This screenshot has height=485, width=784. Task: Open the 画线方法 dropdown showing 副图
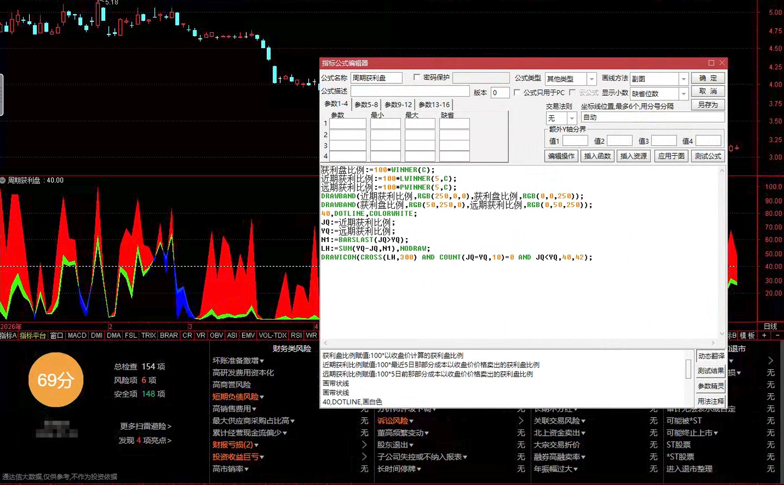[683, 79]
